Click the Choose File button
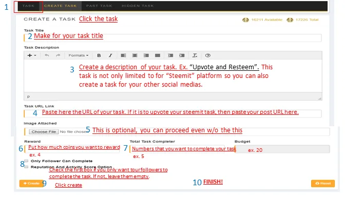 (x=44, y=132)
